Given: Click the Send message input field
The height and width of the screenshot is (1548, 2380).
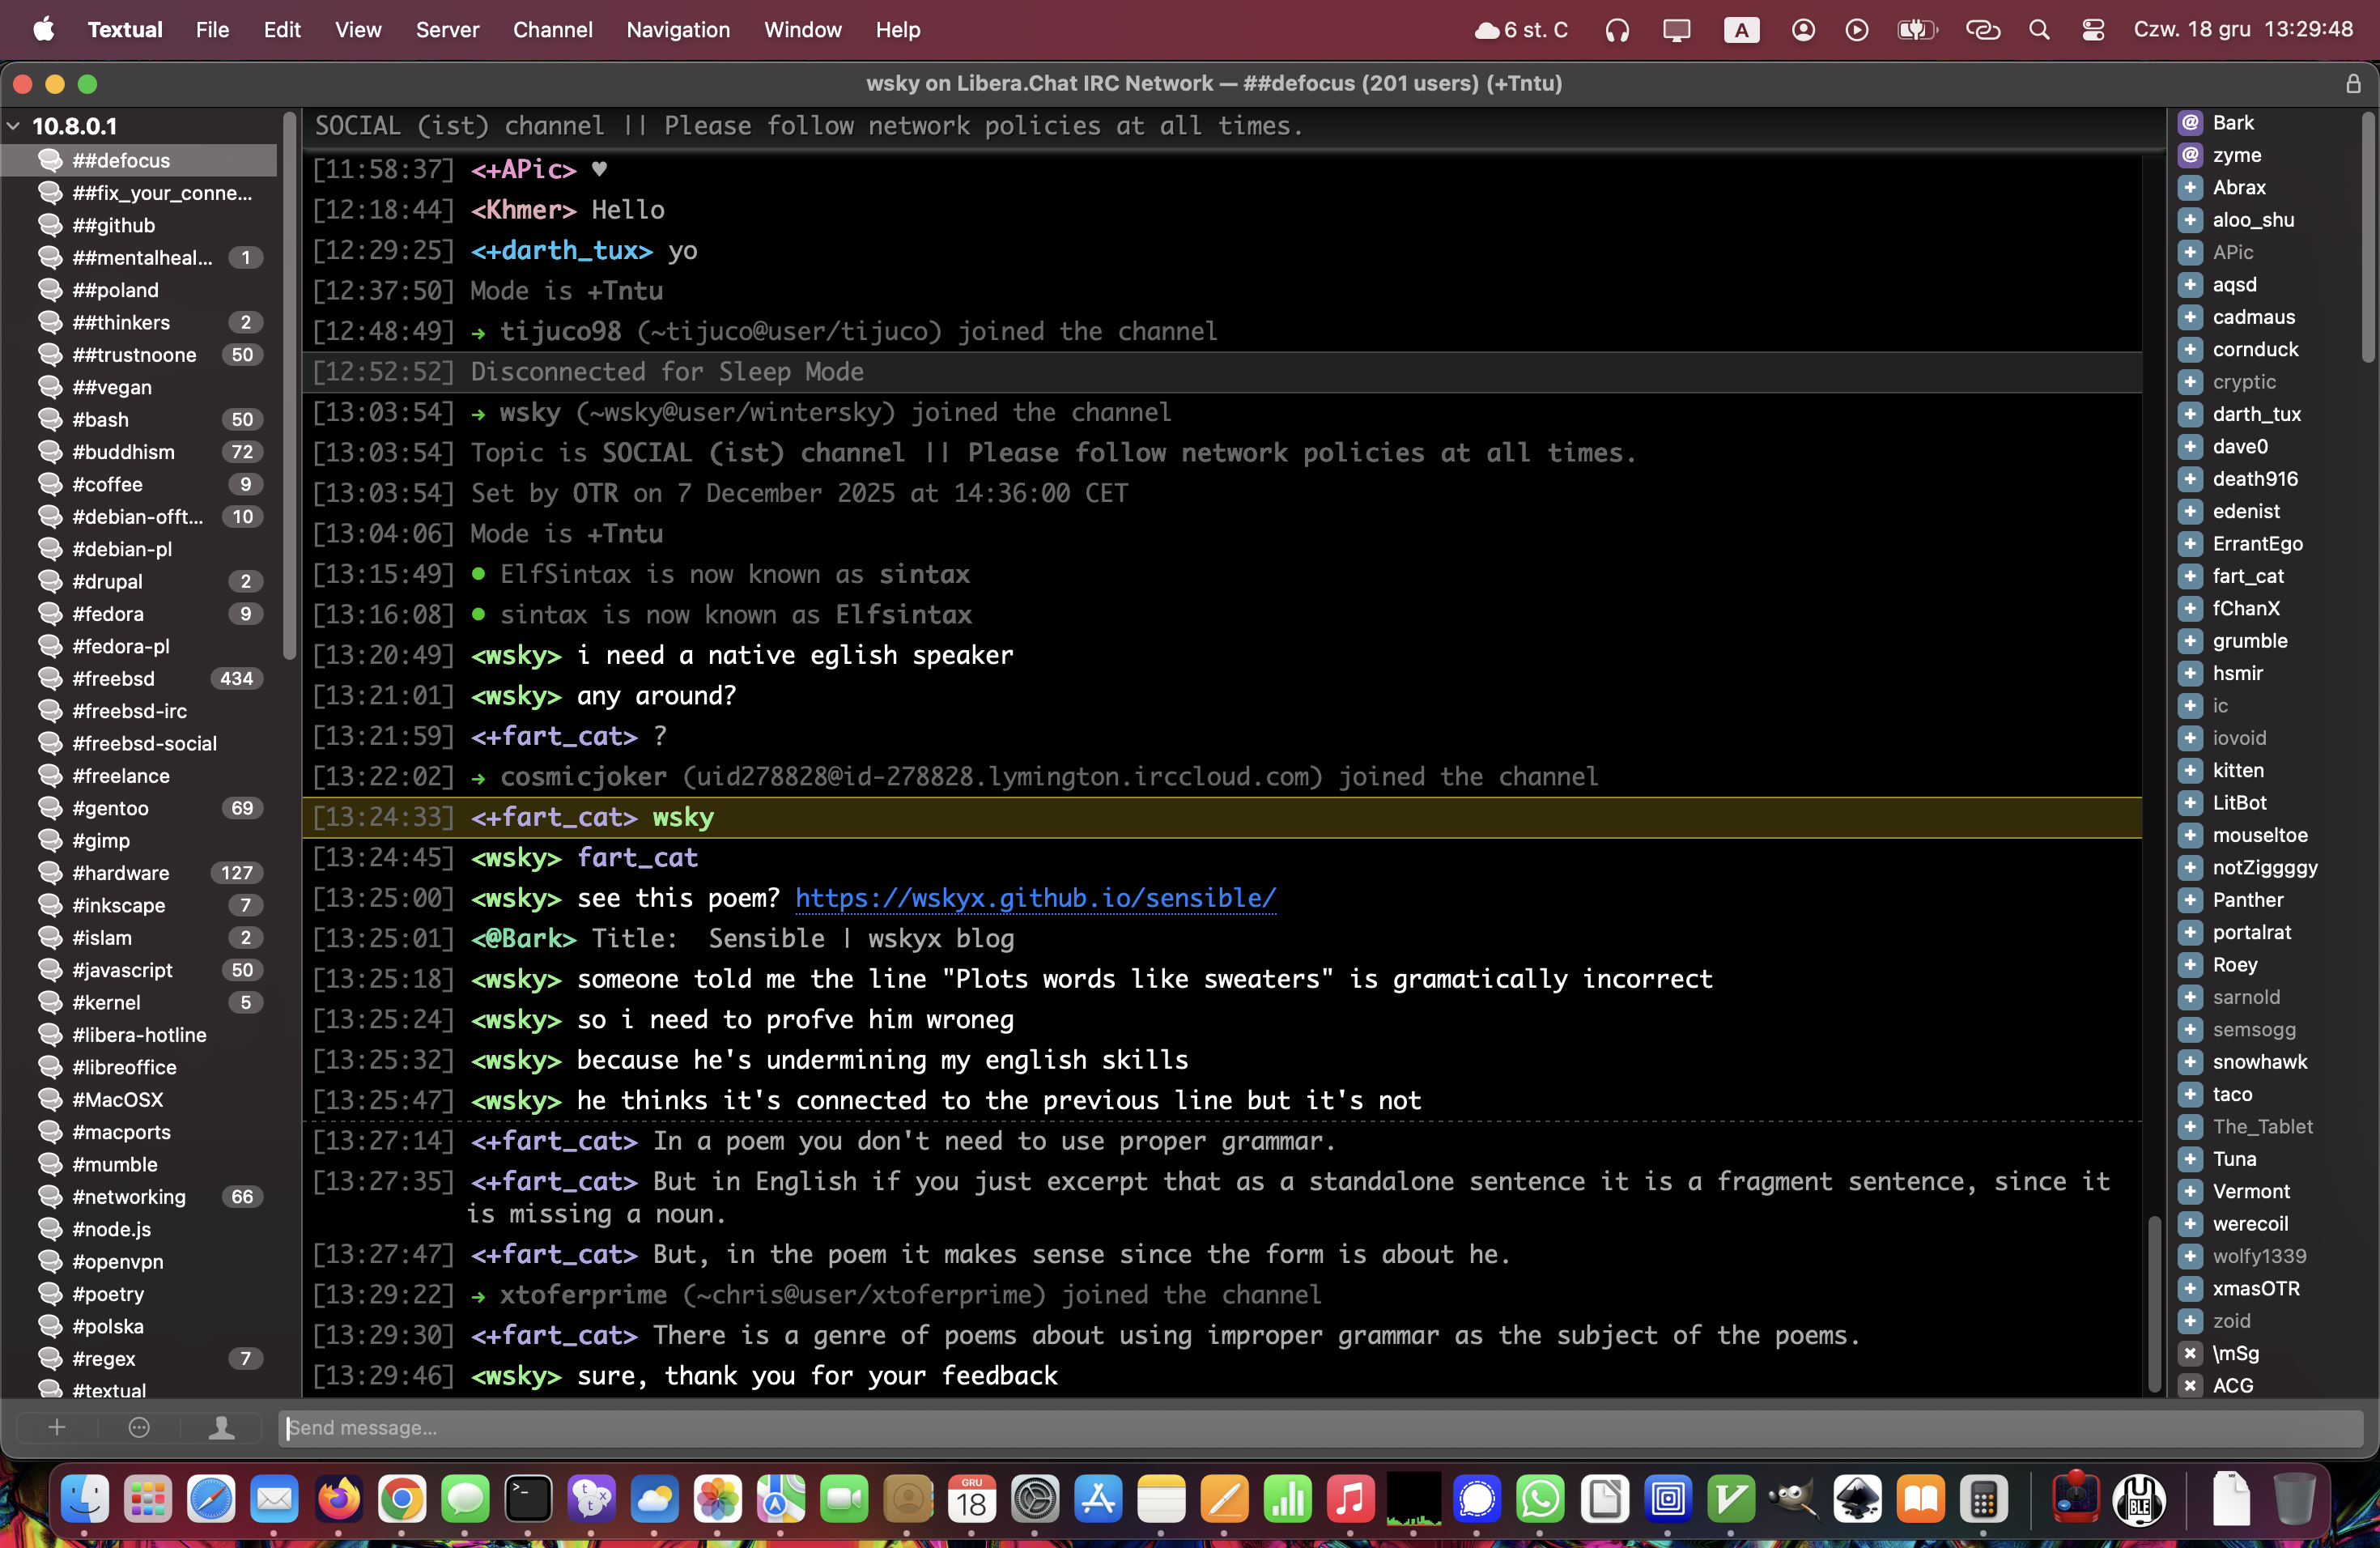Looking at the screenshot, I should (x=1320, y=1428).
